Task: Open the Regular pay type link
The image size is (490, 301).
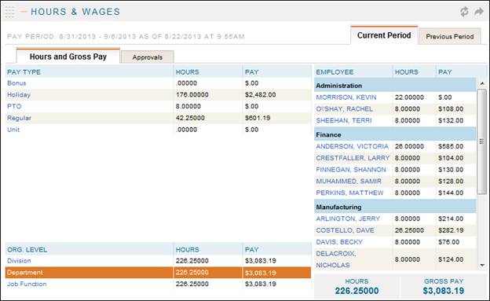Action: [19, 118]
